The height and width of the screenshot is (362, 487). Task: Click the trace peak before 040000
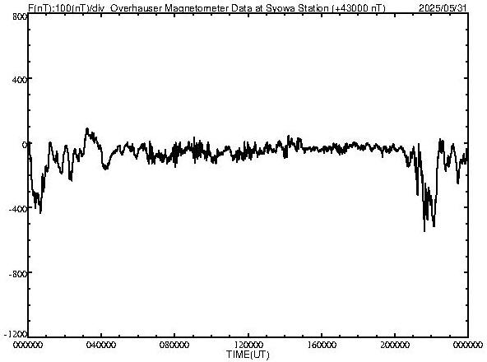pyautogui.click(x=87, y=128)
